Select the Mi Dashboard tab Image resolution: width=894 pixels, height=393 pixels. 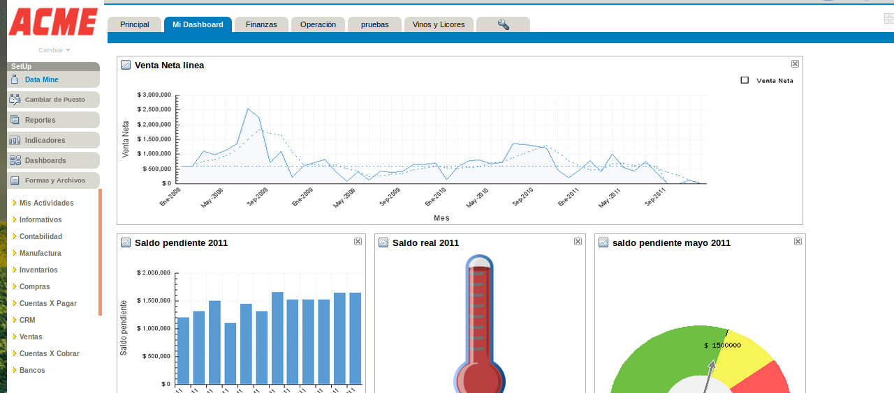(198, 24)
